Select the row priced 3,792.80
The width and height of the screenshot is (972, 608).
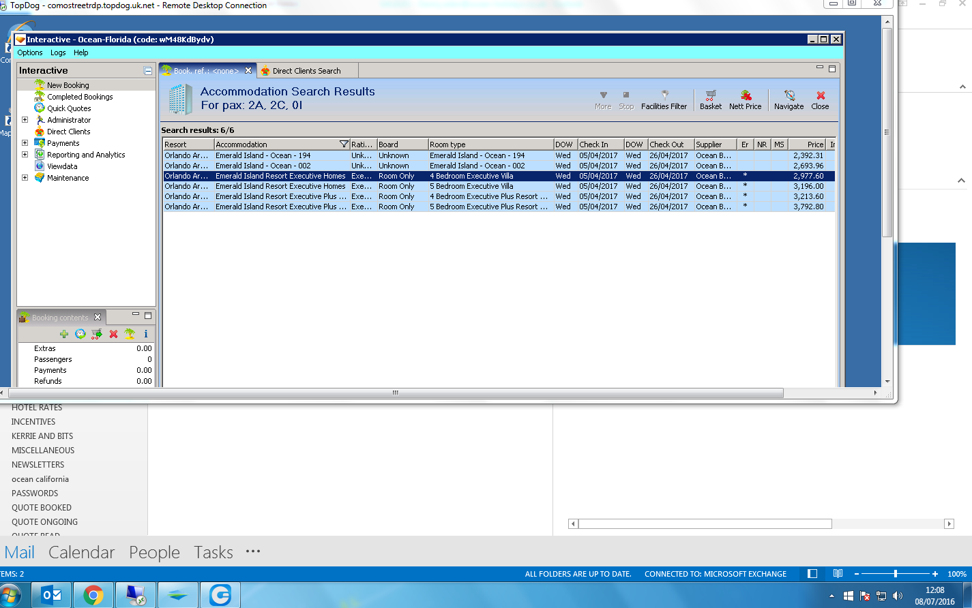tap(499, 207)
